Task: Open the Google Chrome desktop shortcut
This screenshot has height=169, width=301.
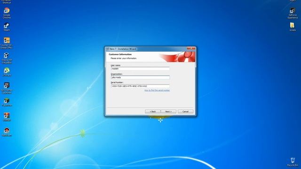Action: pyautogui.click(x=7, y=13)
